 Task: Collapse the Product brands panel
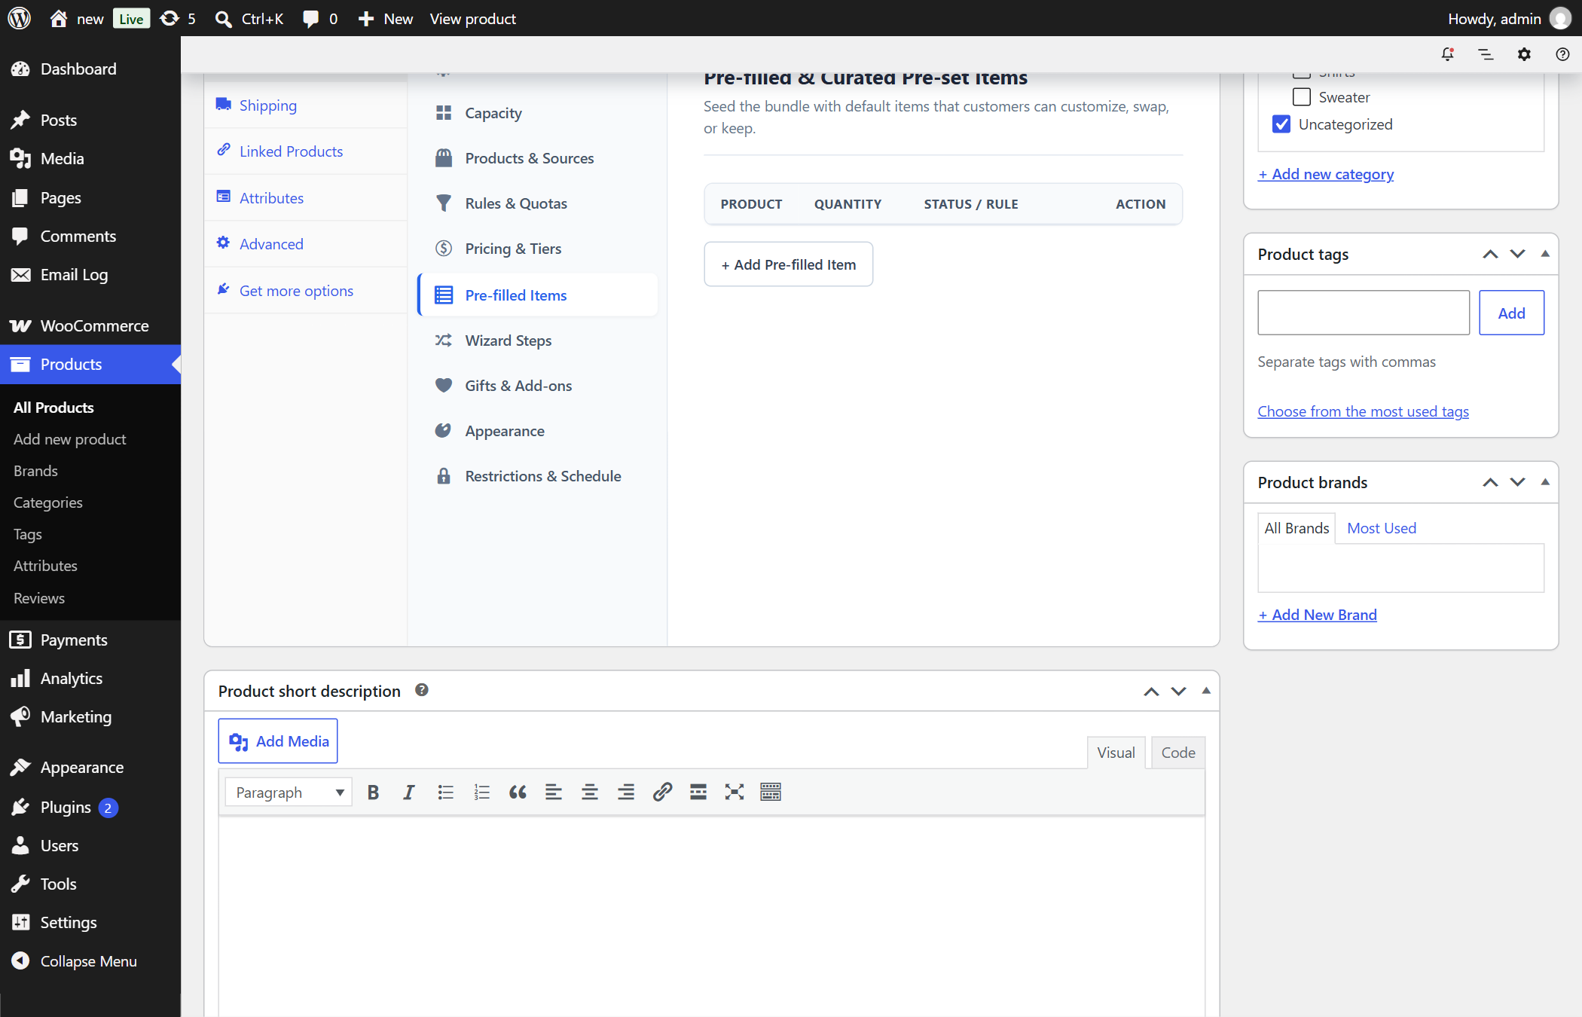click(1545, 482)
